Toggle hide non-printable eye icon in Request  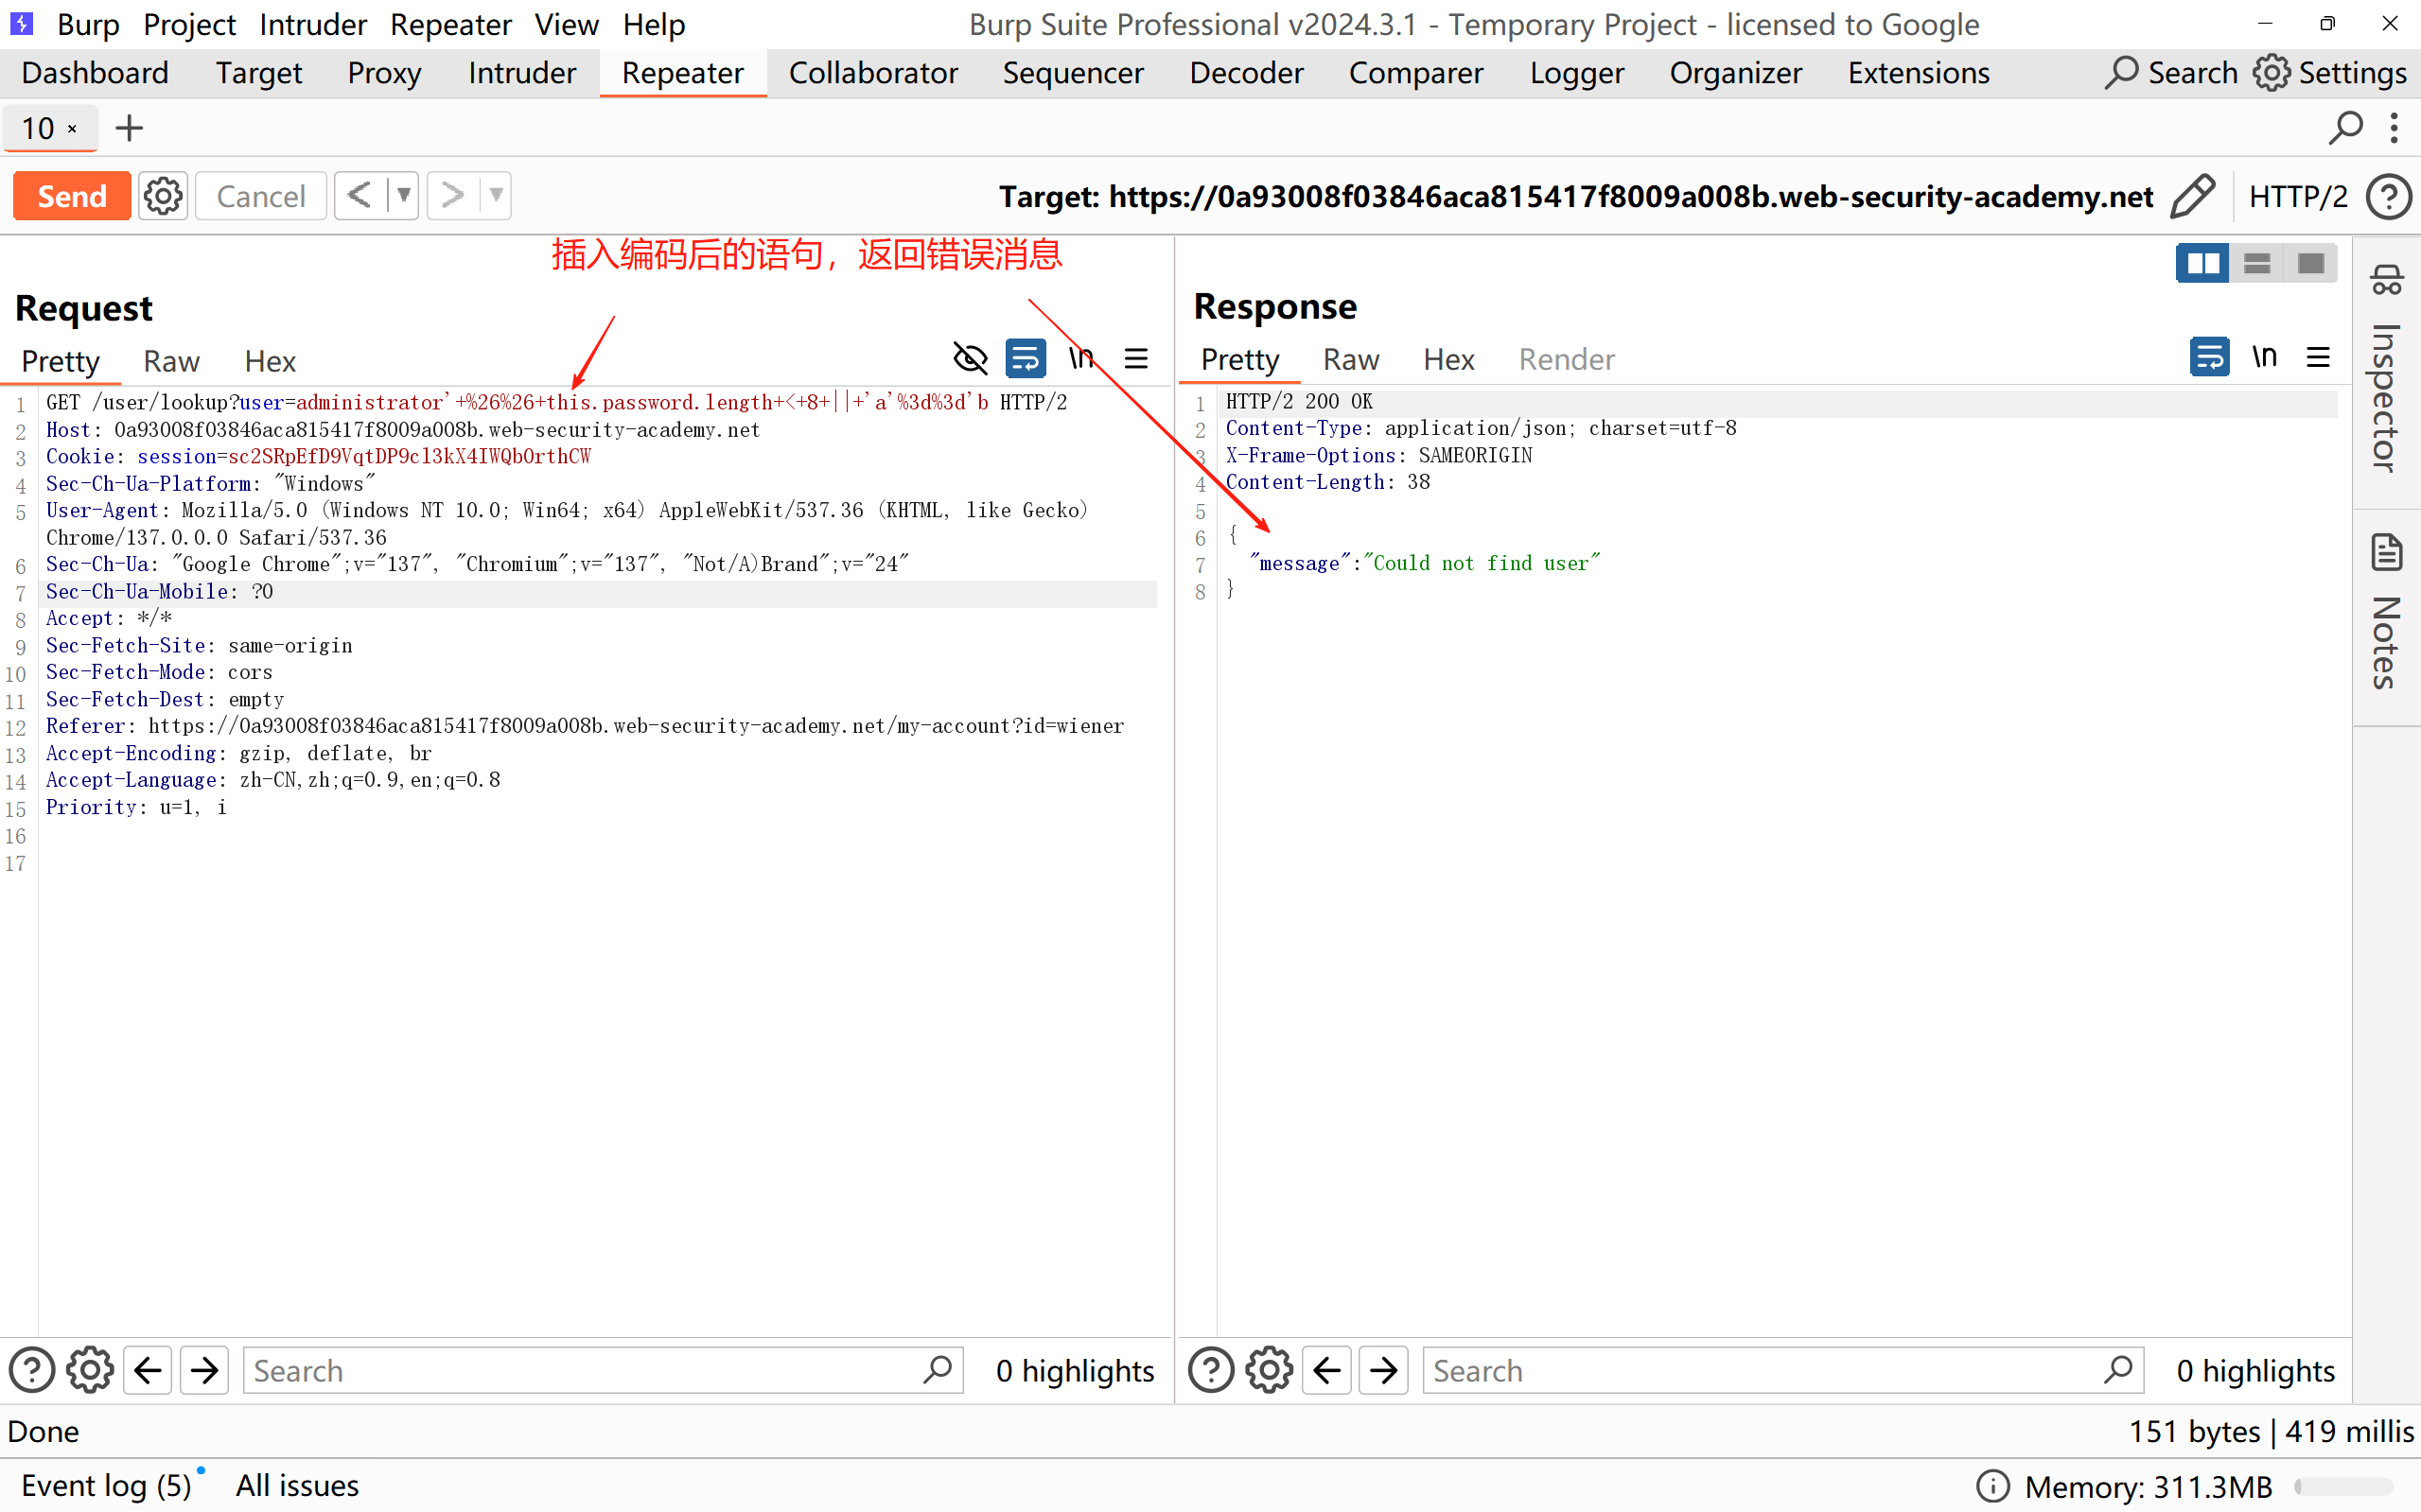coord(970,358)
